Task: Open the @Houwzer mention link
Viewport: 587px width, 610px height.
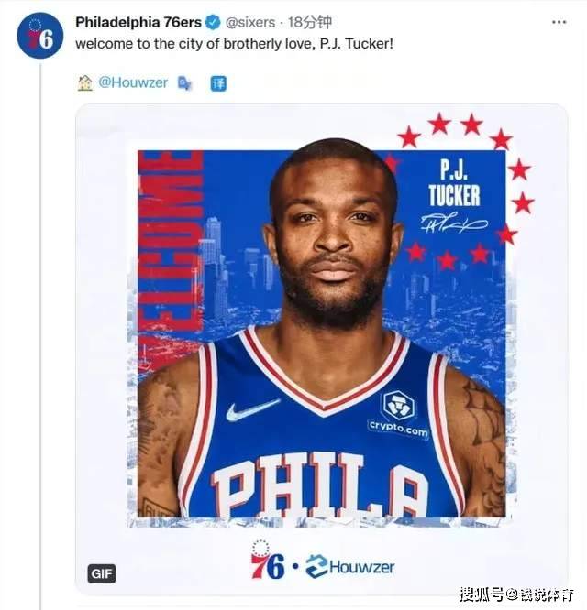Action: [133, 82]
